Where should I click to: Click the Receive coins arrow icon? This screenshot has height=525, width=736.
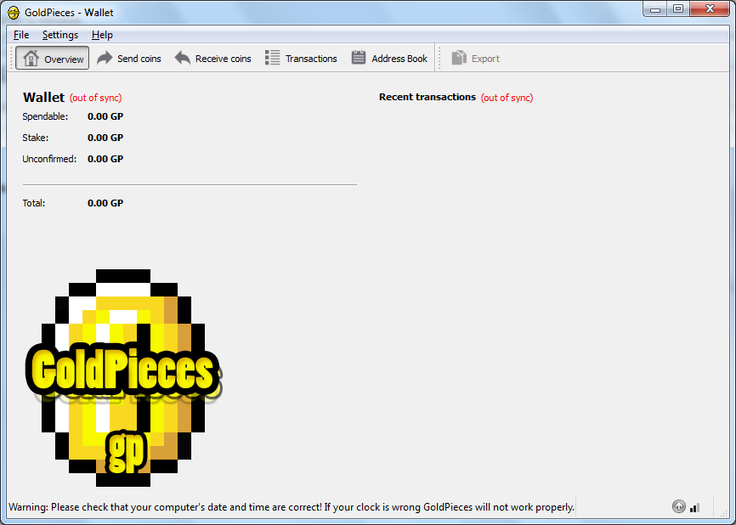coord(182,58)
